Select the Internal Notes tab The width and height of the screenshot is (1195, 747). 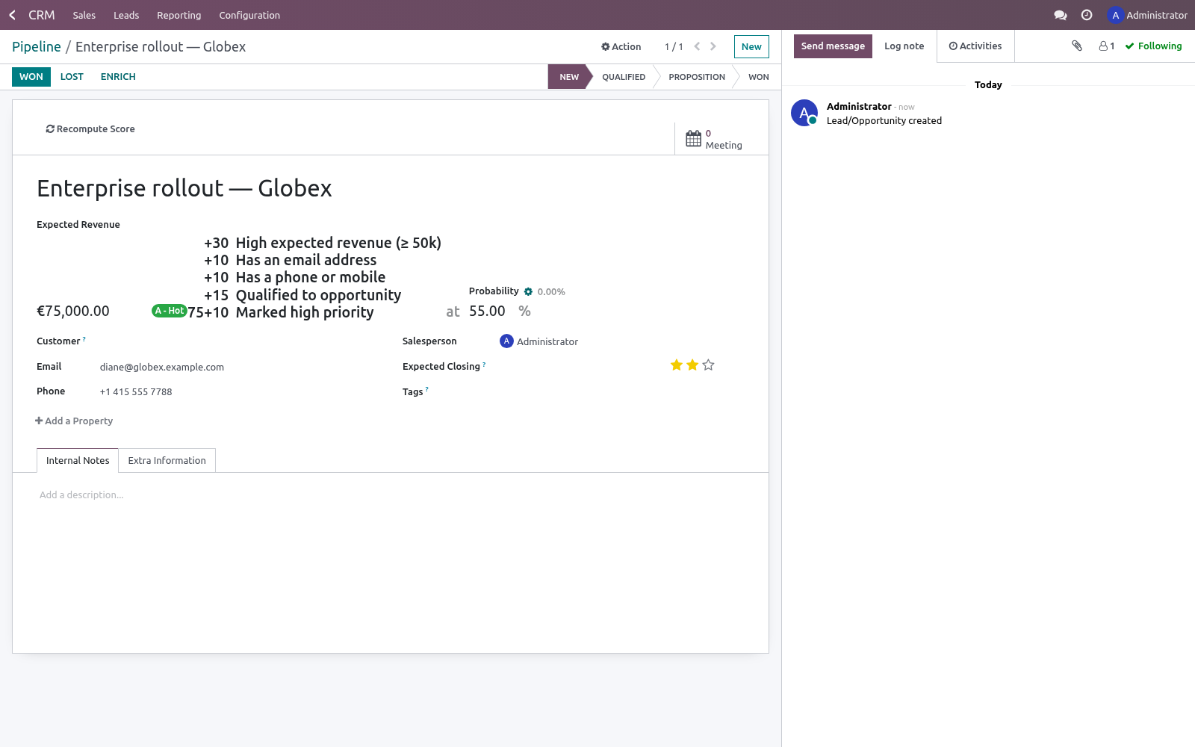pyautogui.click(x=78, y=461)
